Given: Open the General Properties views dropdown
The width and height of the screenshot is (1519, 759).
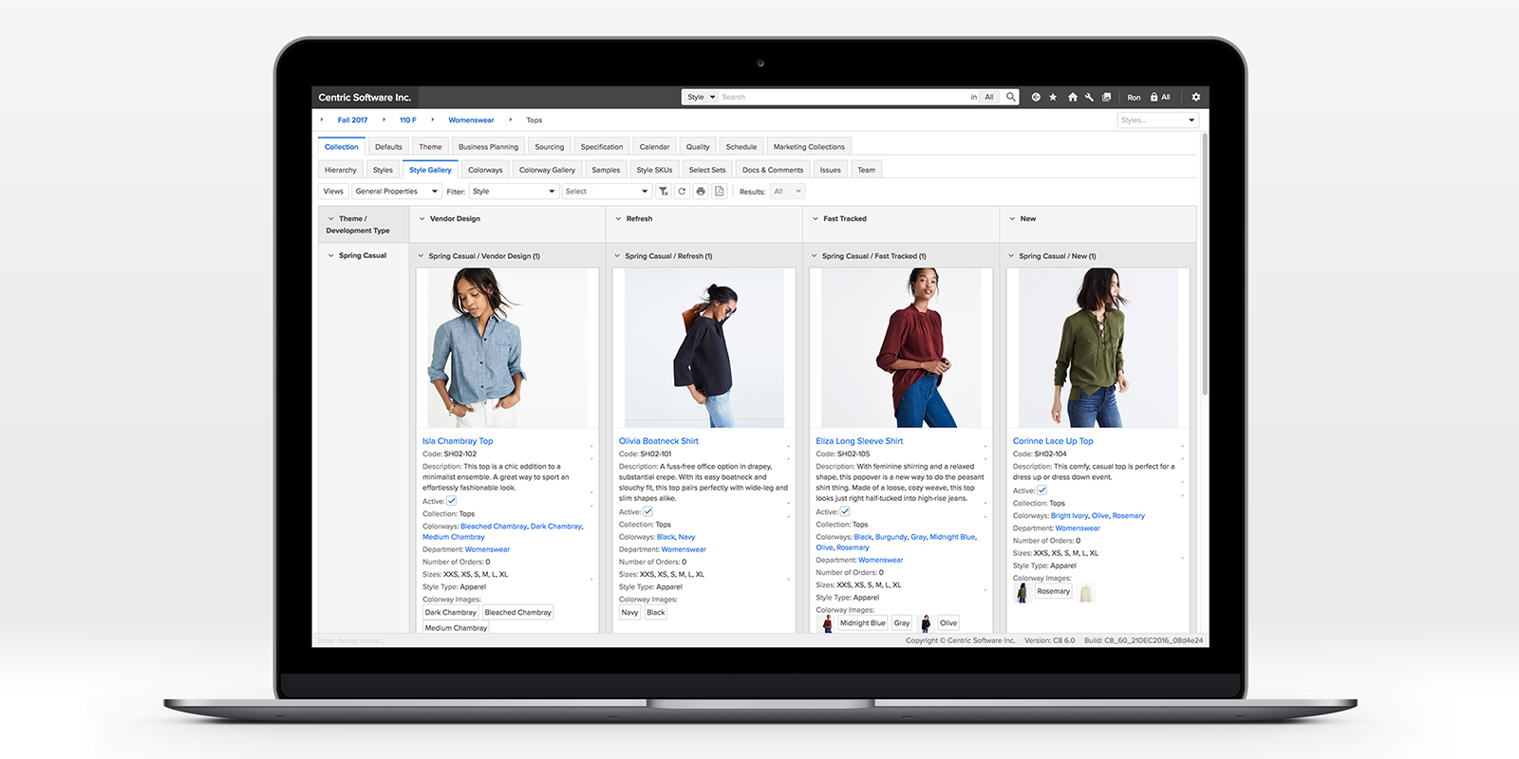Looking at the screenshot, I should click(396, 192).
